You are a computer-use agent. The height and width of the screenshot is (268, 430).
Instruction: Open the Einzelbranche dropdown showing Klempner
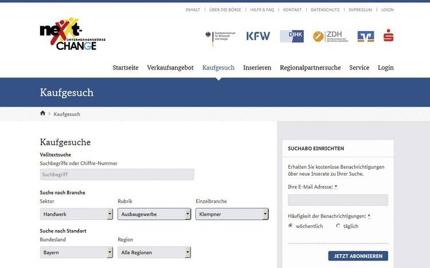(x=232, y=214)
